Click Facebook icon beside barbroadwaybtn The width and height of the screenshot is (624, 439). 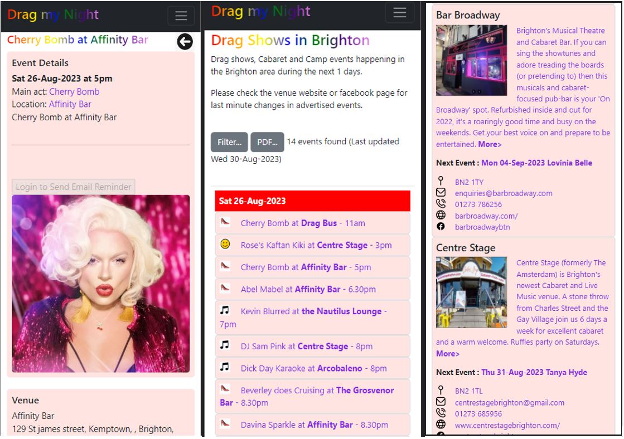(441, 227)
